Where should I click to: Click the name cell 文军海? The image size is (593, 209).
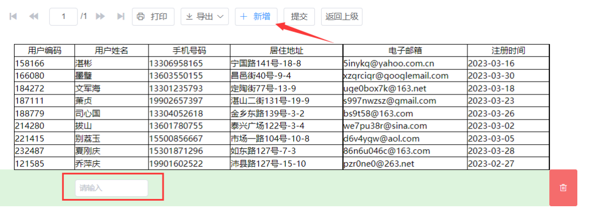pos(112,88)
